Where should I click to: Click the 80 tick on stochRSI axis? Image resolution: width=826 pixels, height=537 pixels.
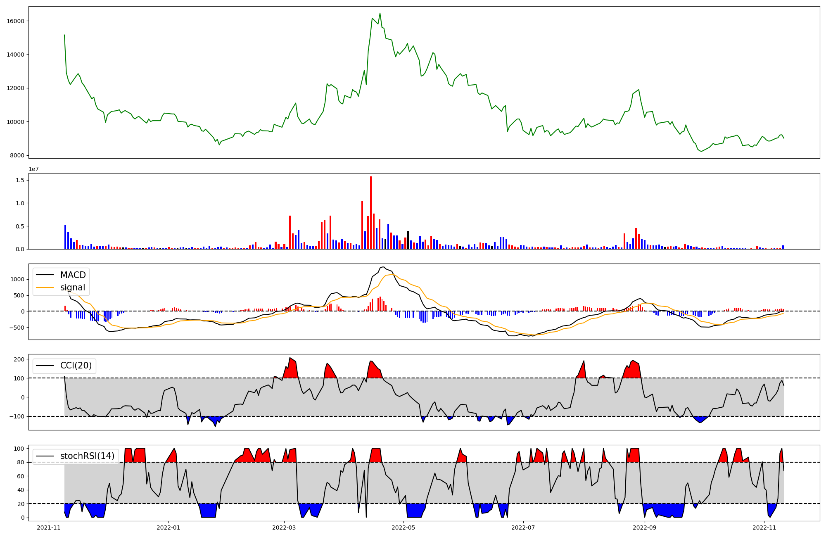tap(21, 463)
